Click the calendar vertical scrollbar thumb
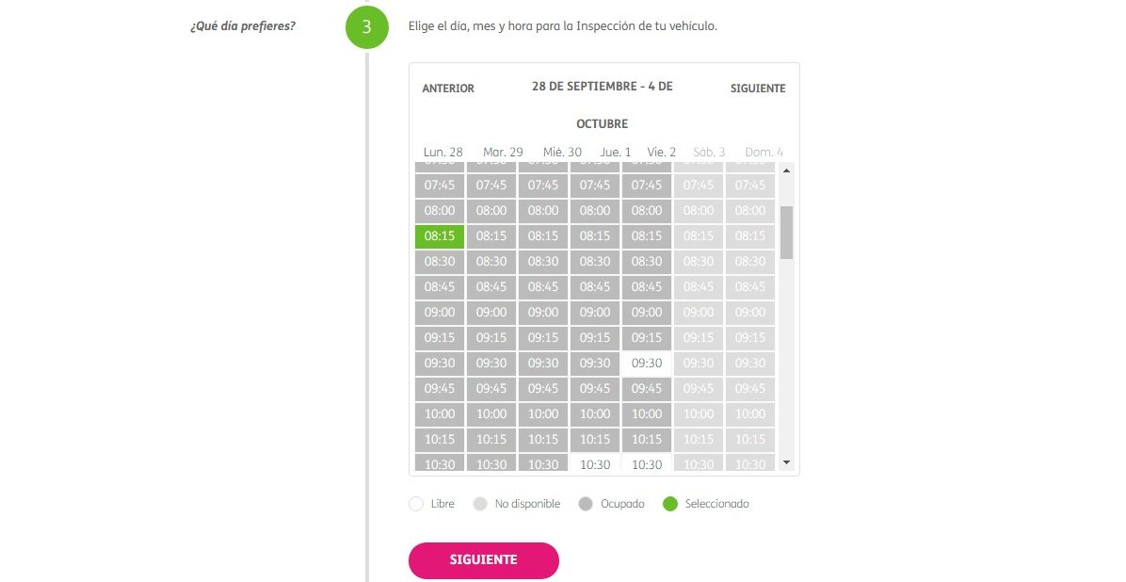 coord(786,232)
